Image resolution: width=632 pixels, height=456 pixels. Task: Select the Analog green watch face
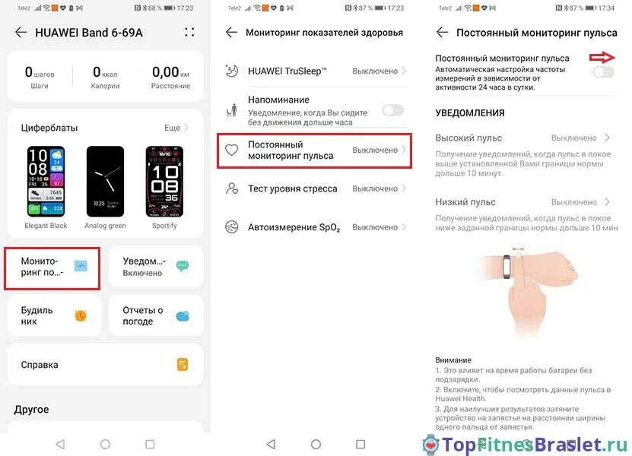[x=105, y=182]
